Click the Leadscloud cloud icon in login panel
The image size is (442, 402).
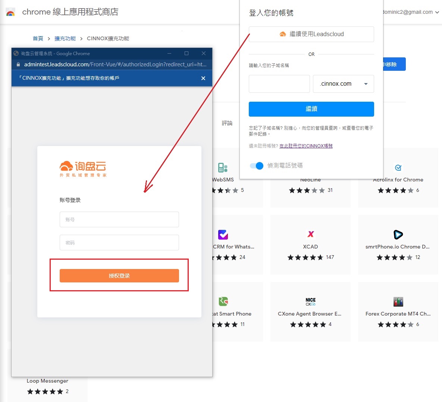pos(282,34)
